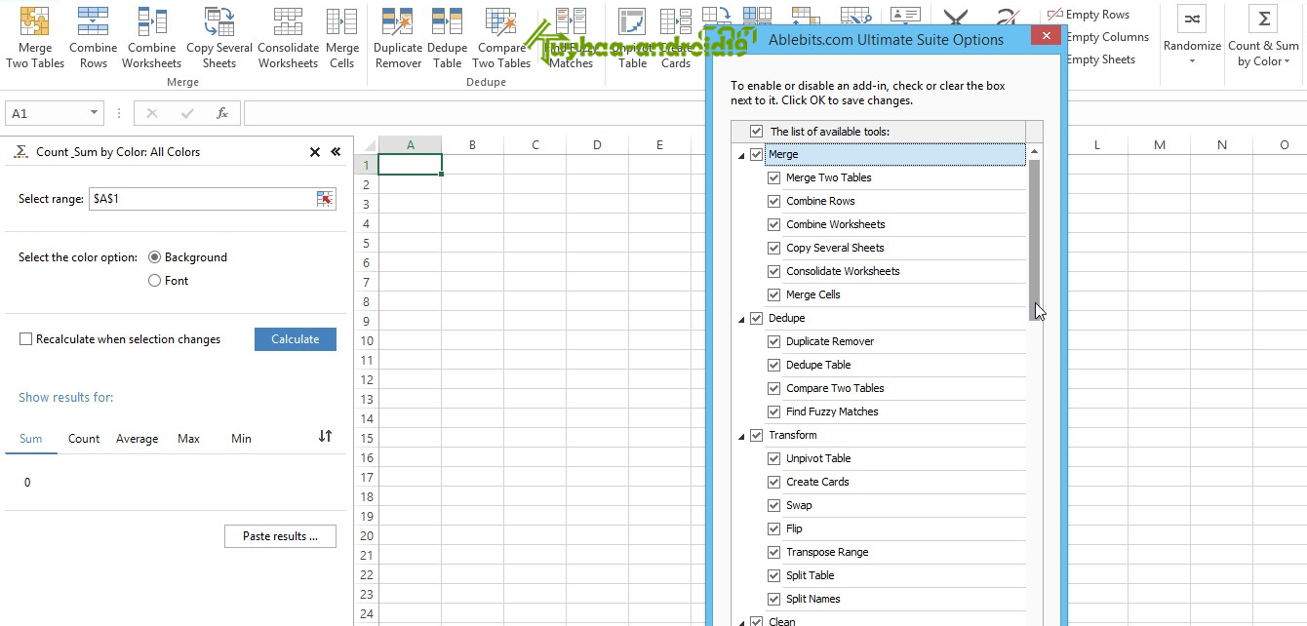Viewport: 1307px width, 626px height.
Task: Open the Unpivot Table ribbon tool
Action: [632, 37]
